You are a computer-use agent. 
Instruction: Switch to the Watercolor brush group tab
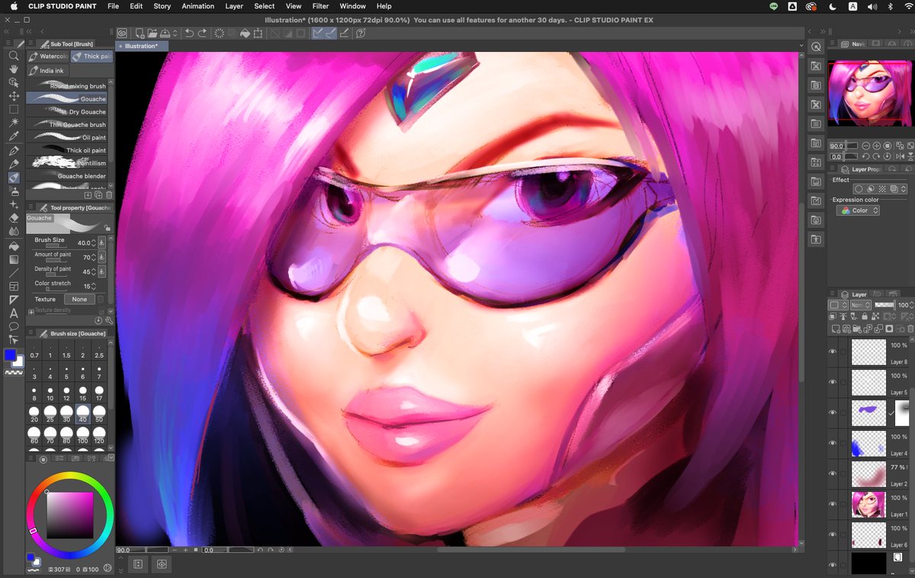point(49,56)
